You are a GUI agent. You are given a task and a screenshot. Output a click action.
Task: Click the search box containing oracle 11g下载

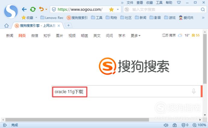click(126, 91)
